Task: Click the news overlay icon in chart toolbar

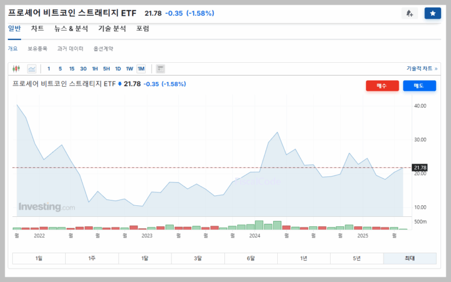Action: [160, 69]
